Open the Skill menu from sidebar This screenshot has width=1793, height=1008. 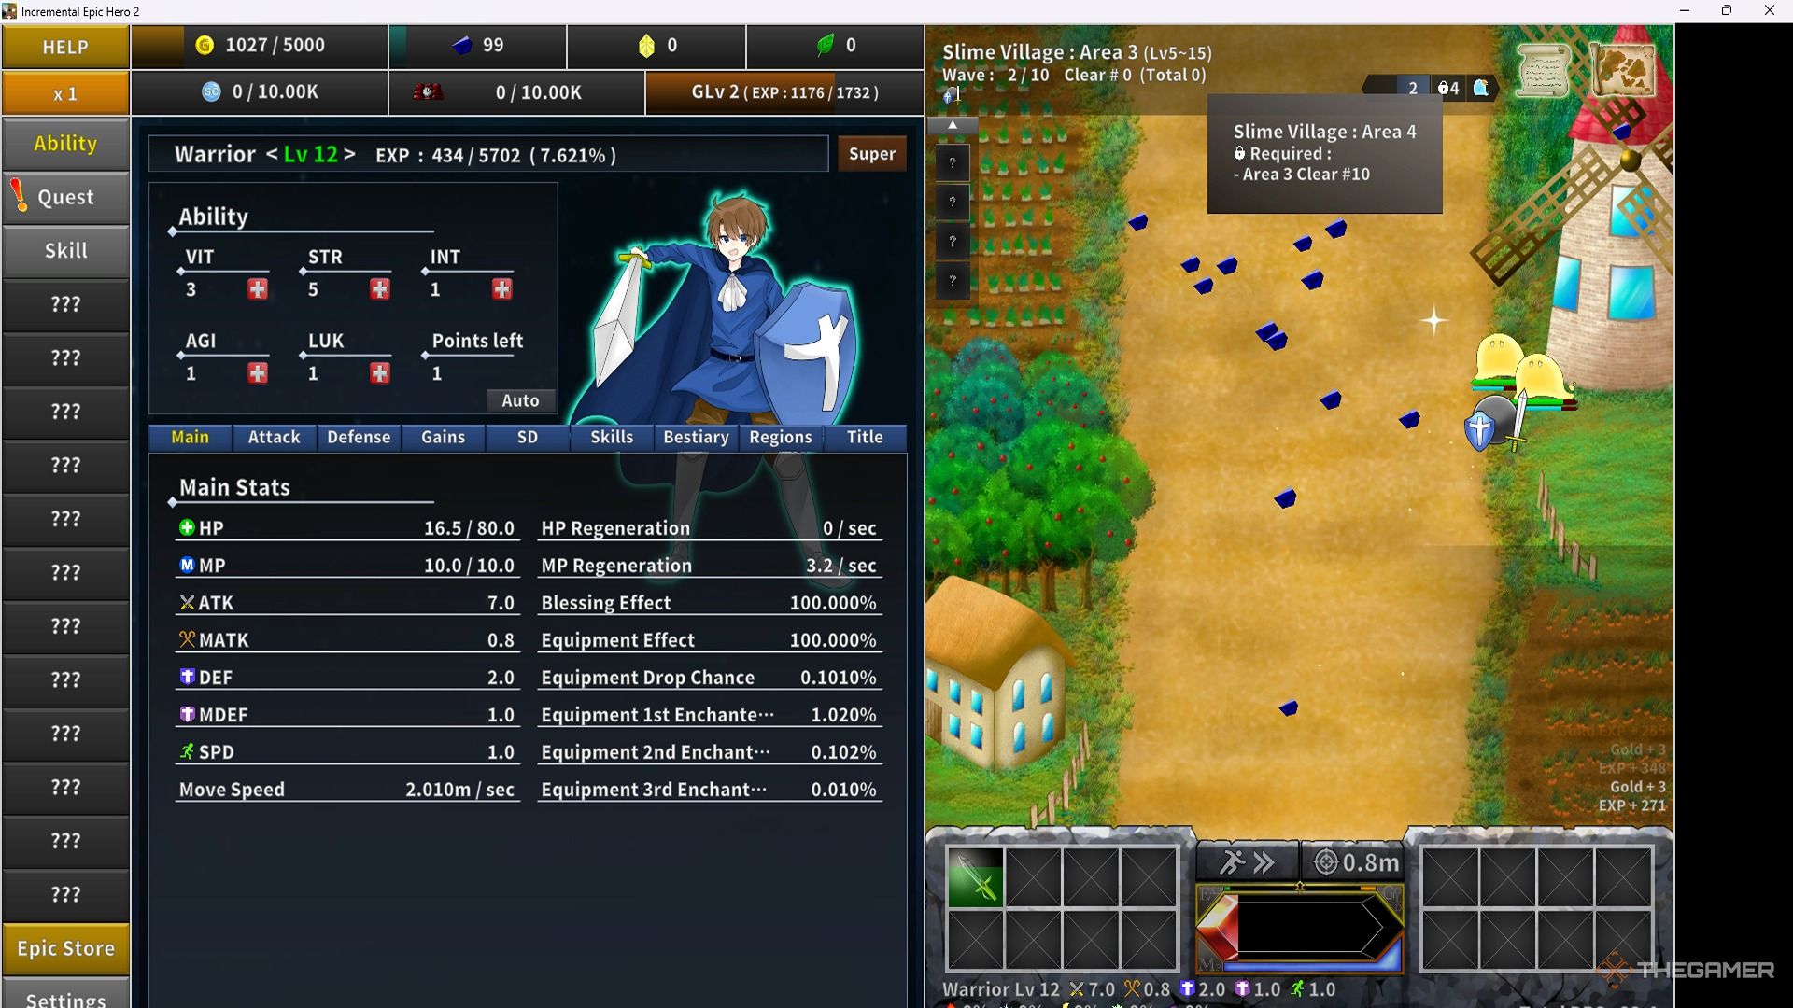66,250
